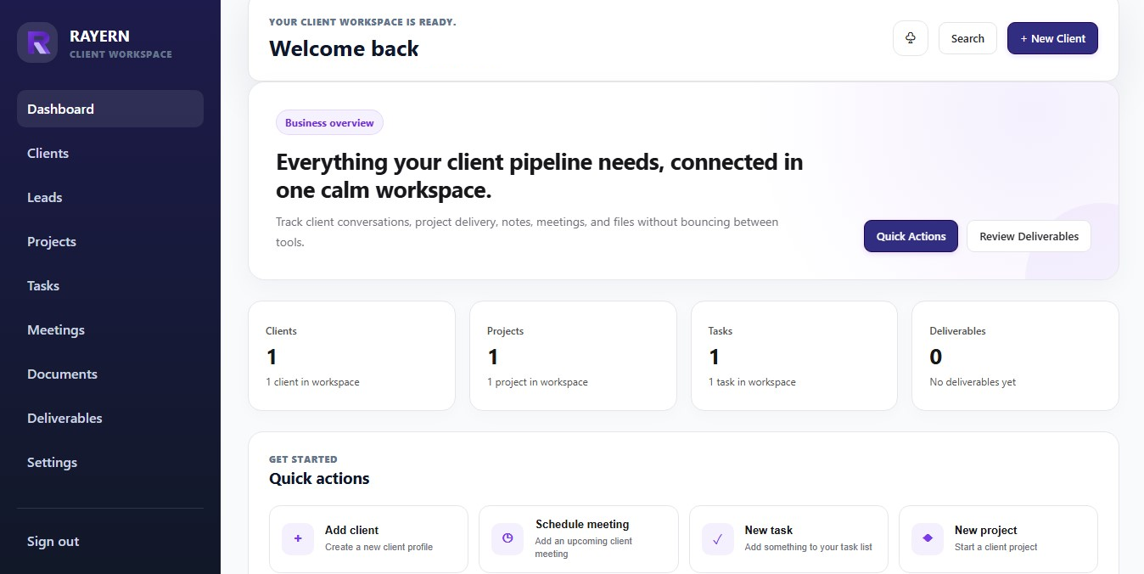Click "YOUR CLIENT WORKSPACE IS READY." text
The height and width of the screenshot is (574, 1144).
coord(362,22)
